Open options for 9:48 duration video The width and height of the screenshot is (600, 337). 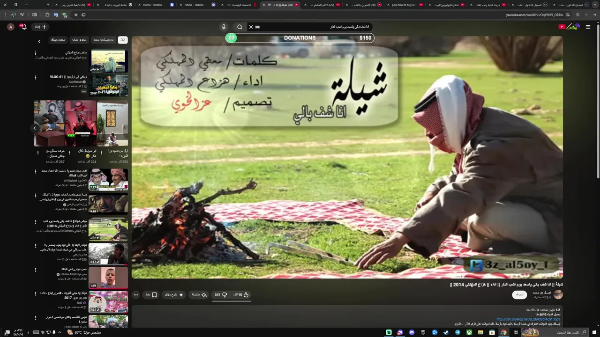(x=36, y=196)
